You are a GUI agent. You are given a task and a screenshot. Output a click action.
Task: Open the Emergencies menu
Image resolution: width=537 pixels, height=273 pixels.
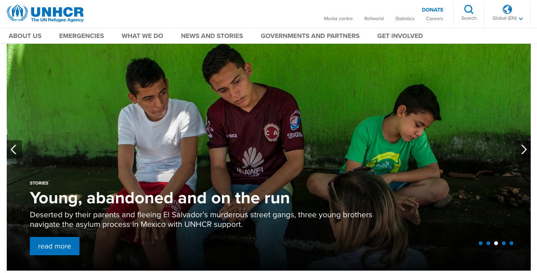[81, 36]
